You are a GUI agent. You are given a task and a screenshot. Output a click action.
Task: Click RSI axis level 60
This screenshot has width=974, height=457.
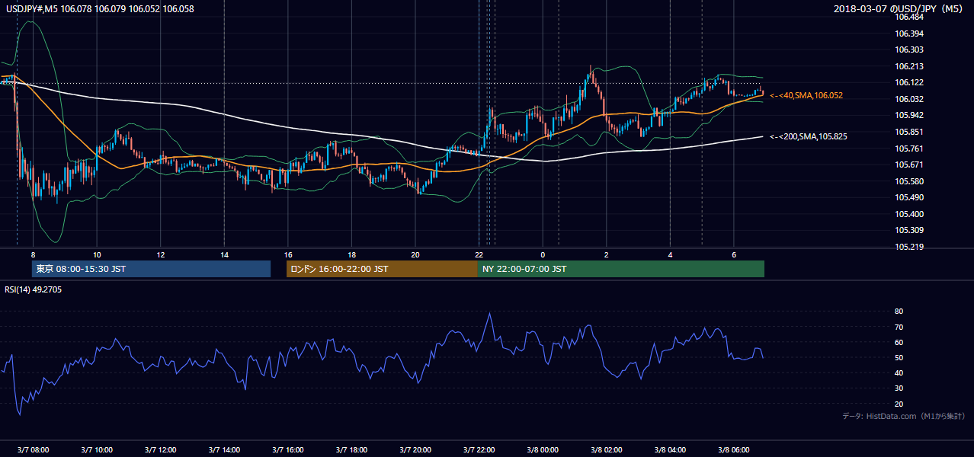point(899,342)
